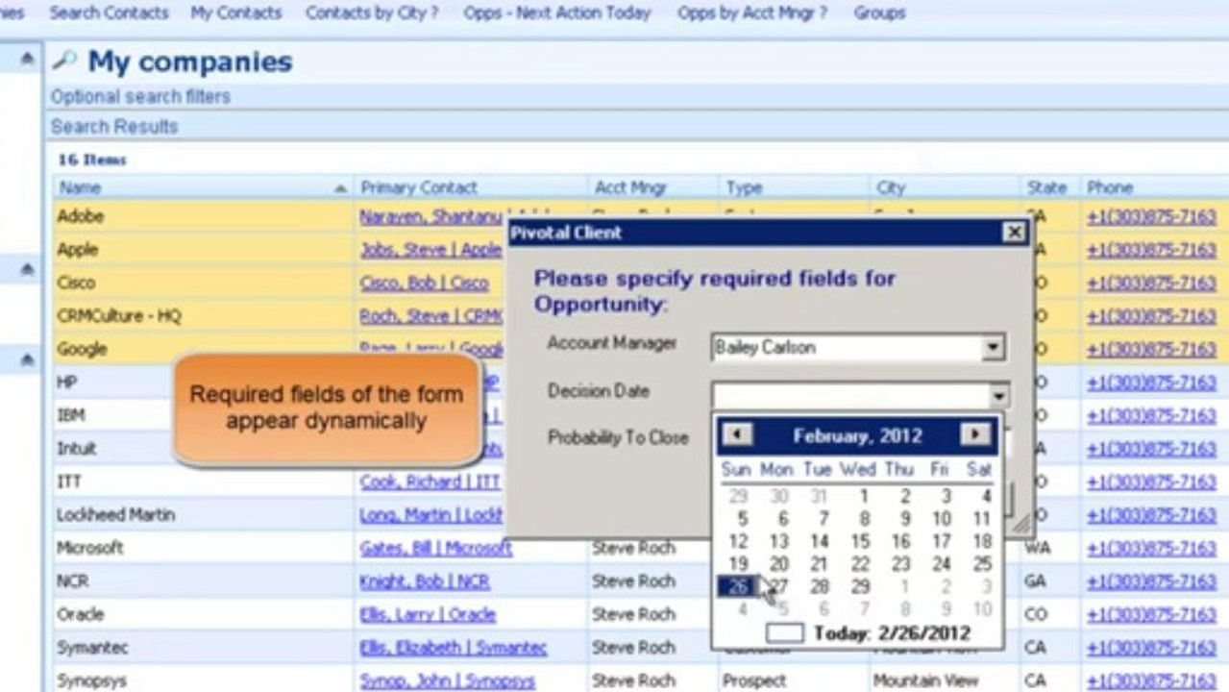Select February 14 in the calendar

[820, 542]
